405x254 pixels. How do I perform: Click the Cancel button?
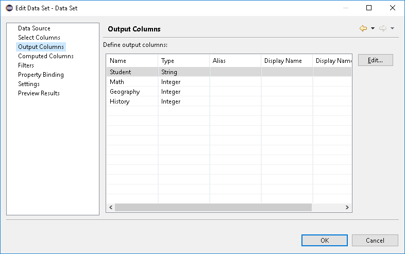coord(375,240)
